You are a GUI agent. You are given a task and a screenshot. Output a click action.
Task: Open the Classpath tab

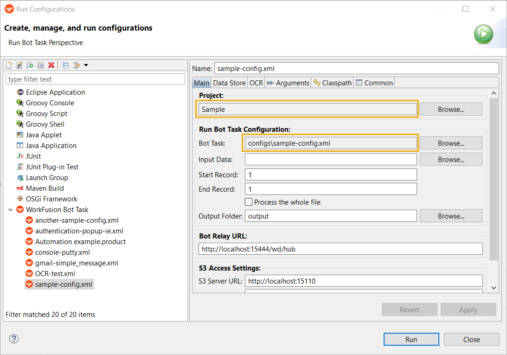click(x=333, y=83)
